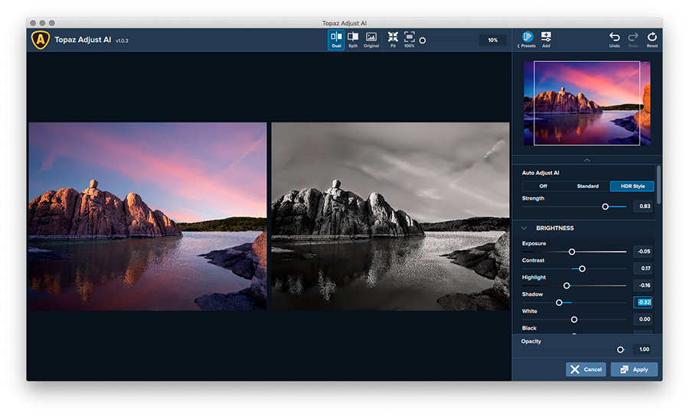Switch to Dual view mode
The width and height of the screenshot is (689, 416).
[335, 39]
